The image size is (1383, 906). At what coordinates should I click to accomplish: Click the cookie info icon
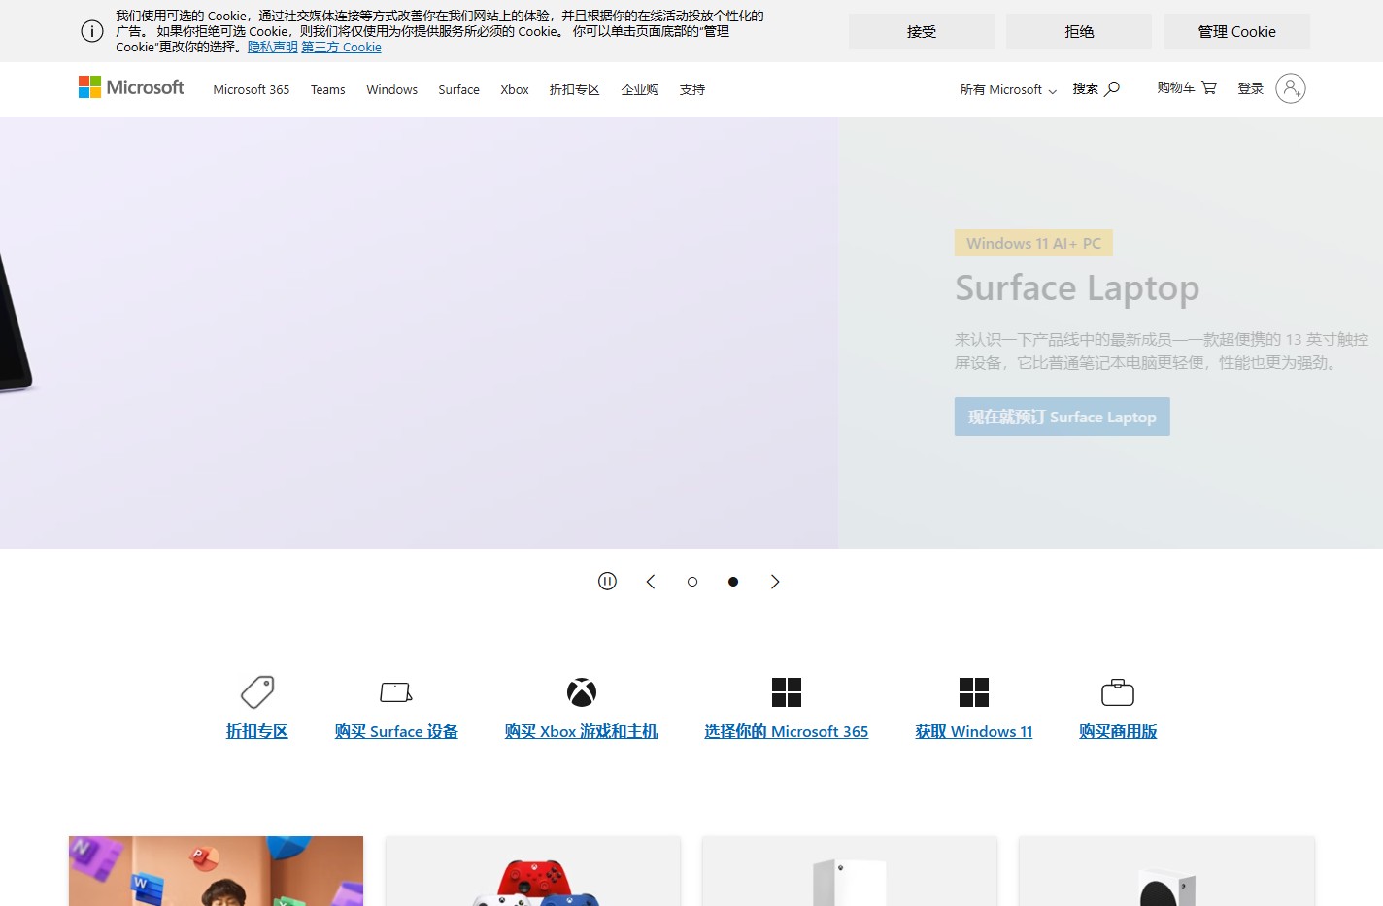tap(92, 31)
